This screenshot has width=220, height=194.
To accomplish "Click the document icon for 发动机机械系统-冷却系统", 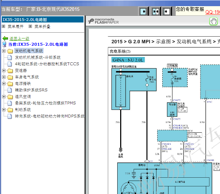I will point(10,57).
